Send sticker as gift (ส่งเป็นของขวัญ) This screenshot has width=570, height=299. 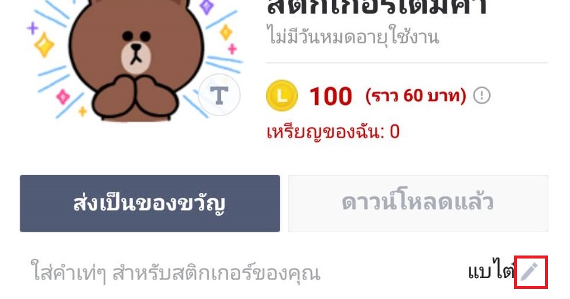pyautogui.click(x=149, y=204)
